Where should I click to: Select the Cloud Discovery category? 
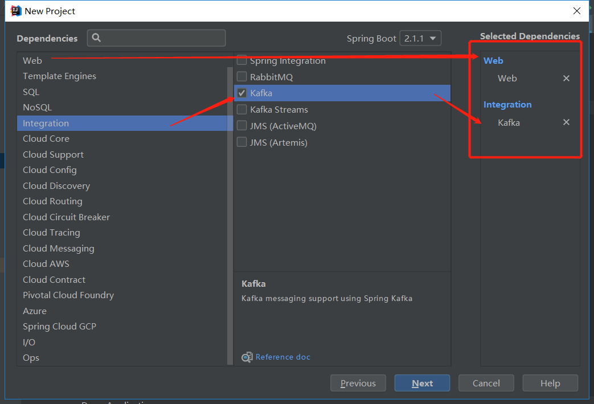pyautogui.click(x=122, y=186)
